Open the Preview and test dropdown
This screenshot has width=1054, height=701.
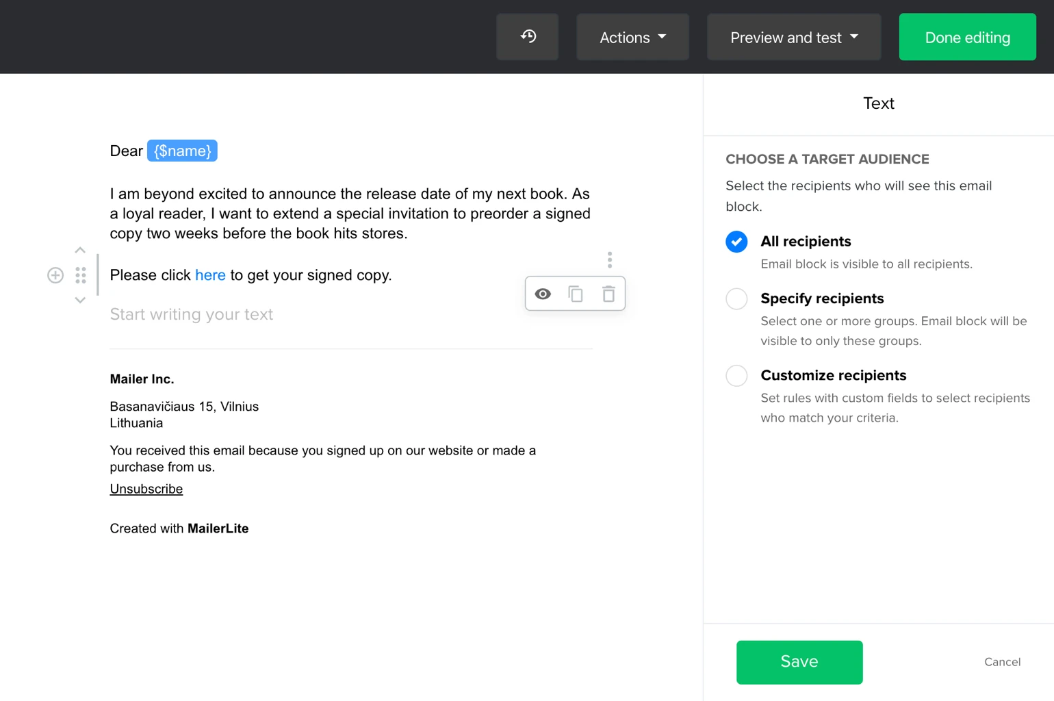(794, 37)
